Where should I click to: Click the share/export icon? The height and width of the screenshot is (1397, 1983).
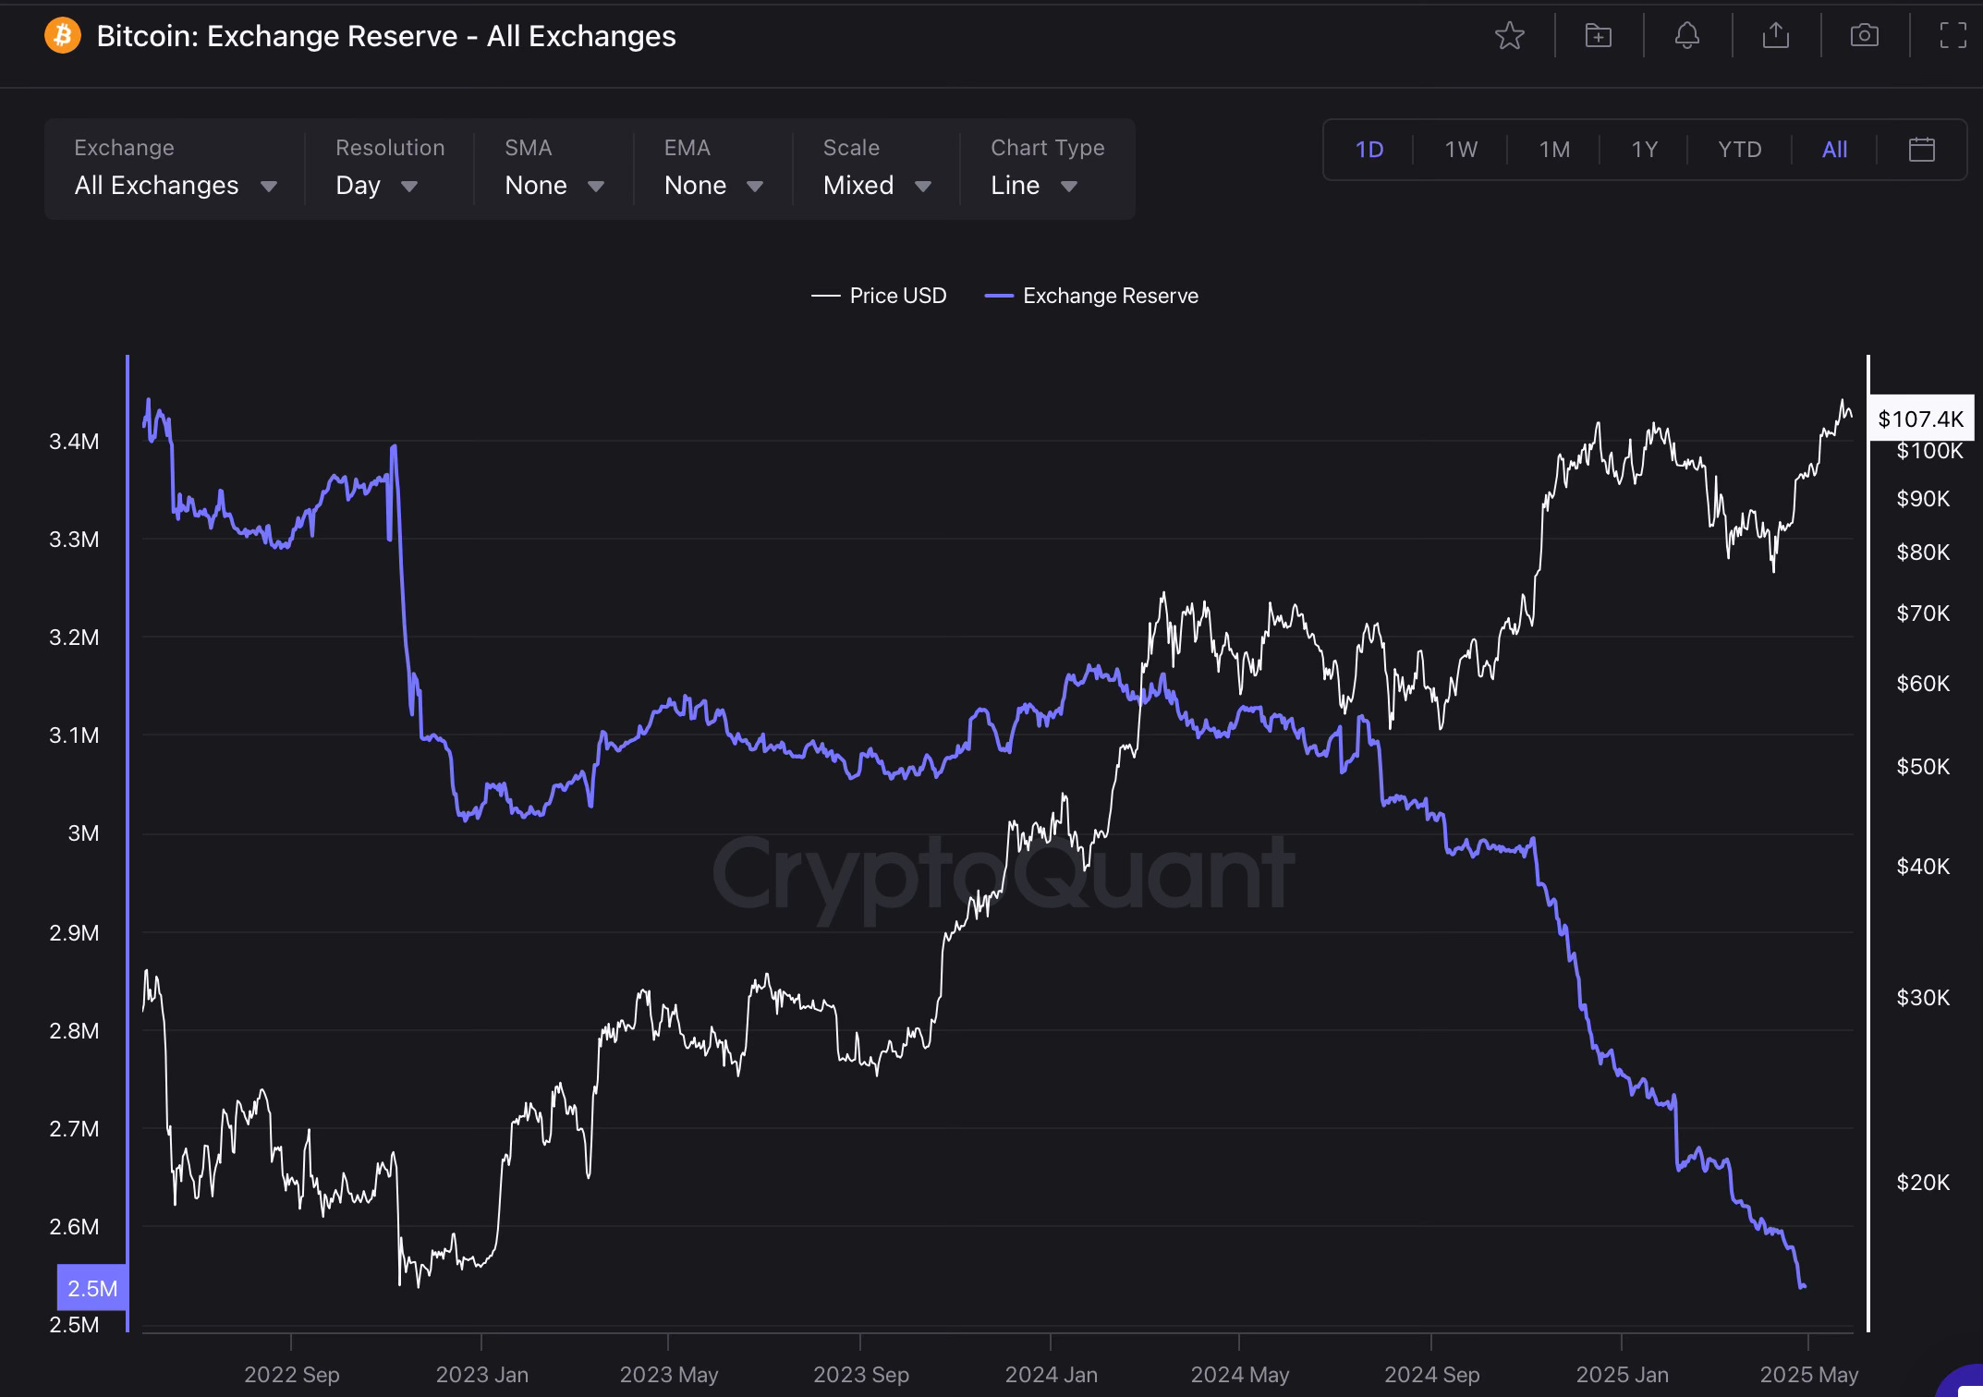click(1775, 36)
